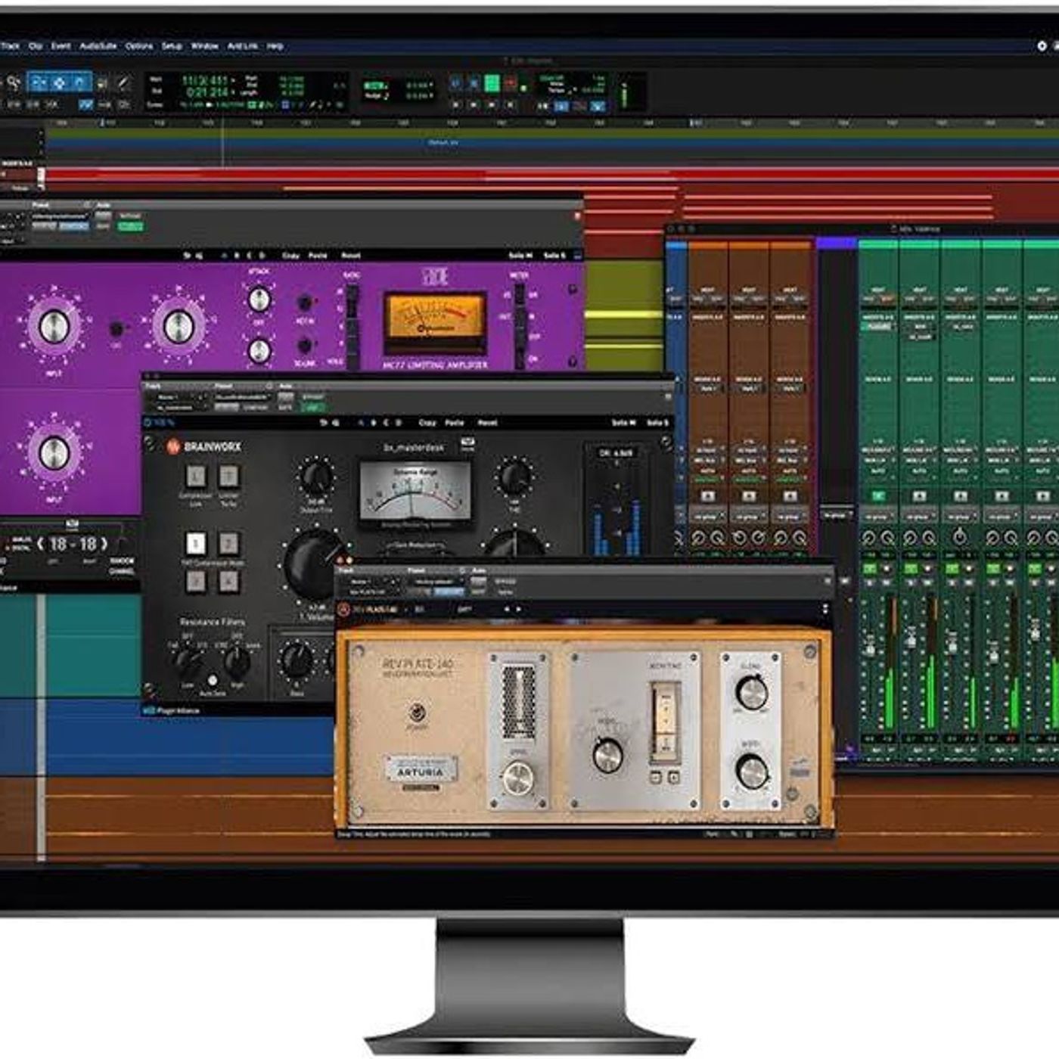The height and width of the screenshot is (1059, 1059).
Task: Click the large green transport button
Action: coord(492,82)
